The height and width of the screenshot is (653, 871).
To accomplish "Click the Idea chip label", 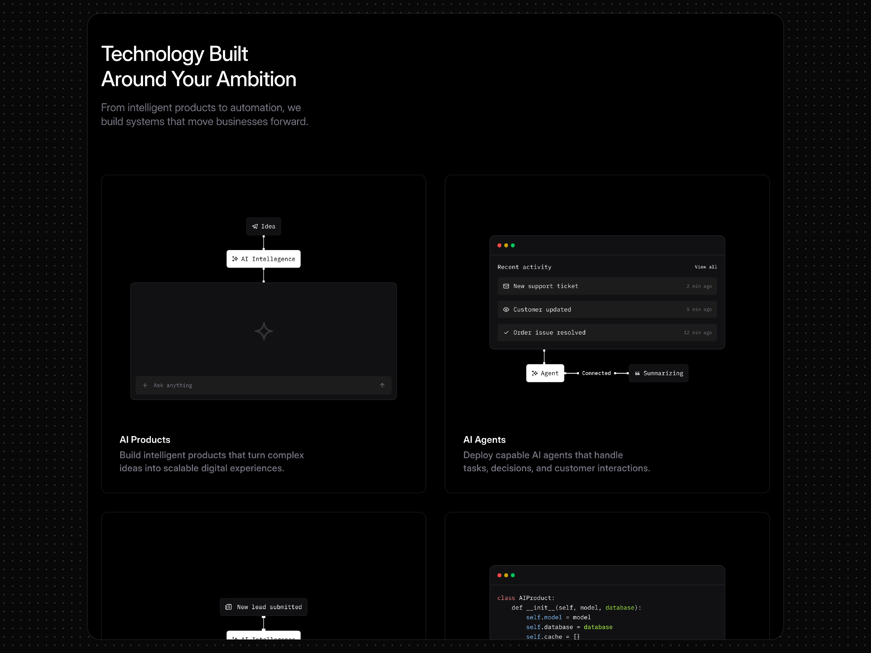I will [x=268, y=226].
